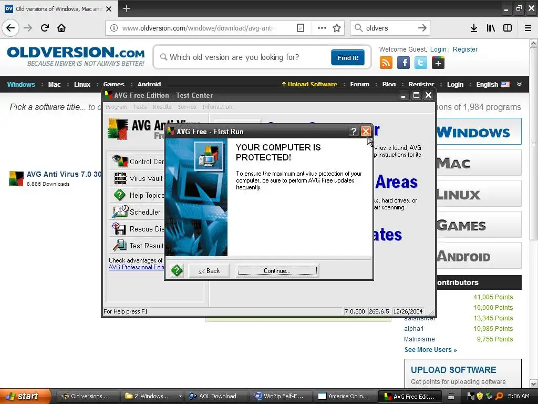
Task: Open Firefox hamburger menu
Action: pos(528,28)
